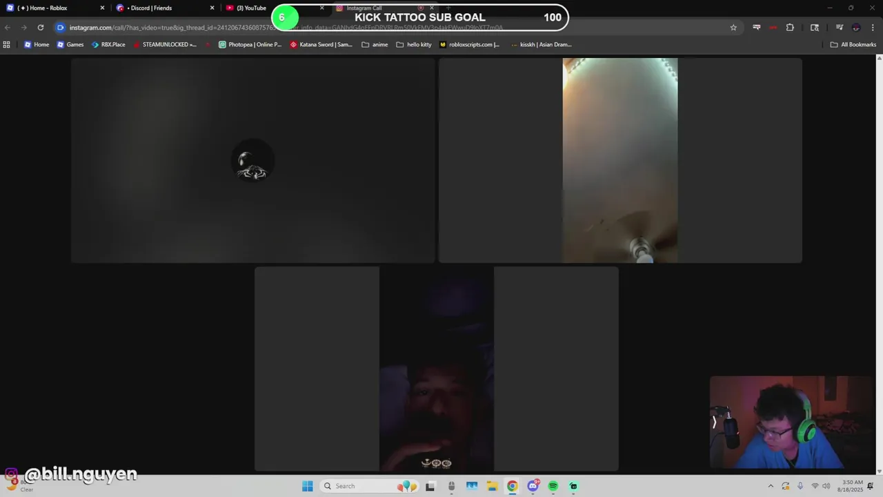Screen dimensions: 883x497
Task: Open File Explorer from the taskbar
Action: [x=492, y=486]
